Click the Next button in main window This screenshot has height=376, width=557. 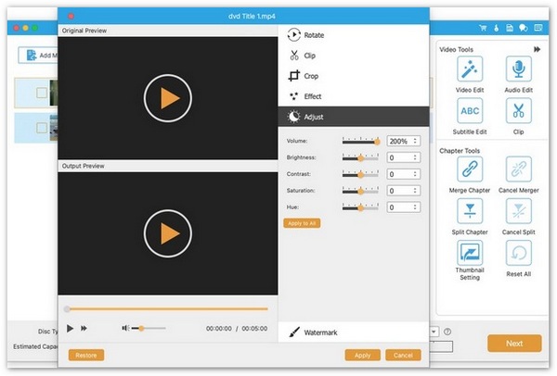[514, 343]
